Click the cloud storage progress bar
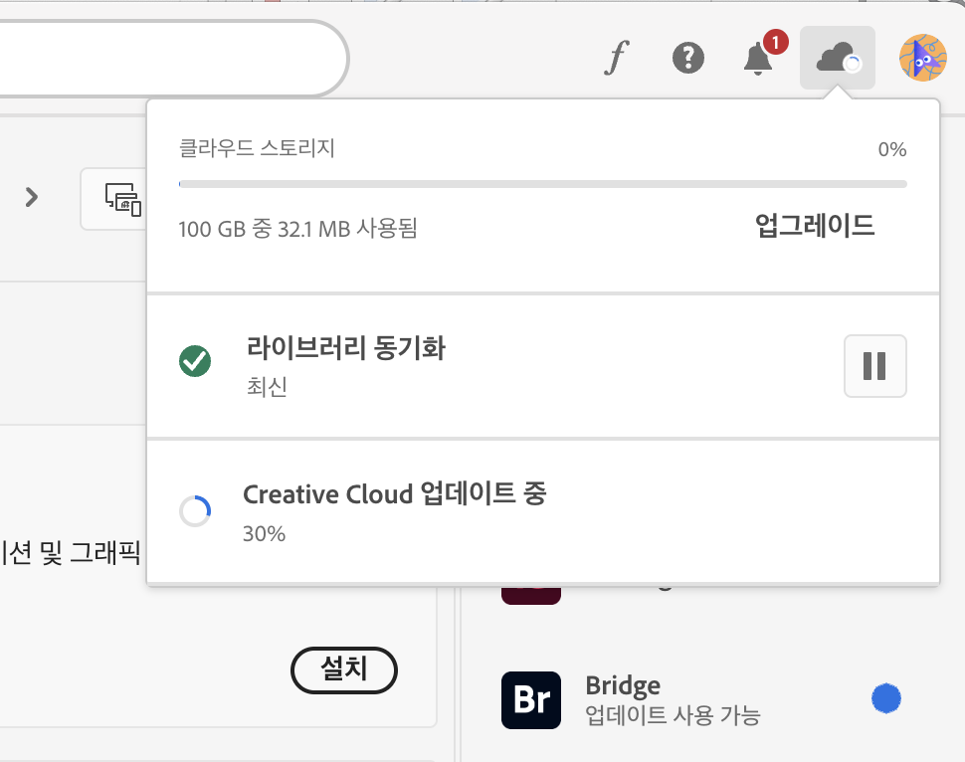This screenshot has width=965, height=762. point(542,183)
